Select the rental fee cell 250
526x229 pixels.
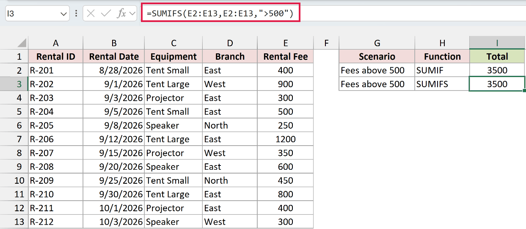click(x=286, y=125)
